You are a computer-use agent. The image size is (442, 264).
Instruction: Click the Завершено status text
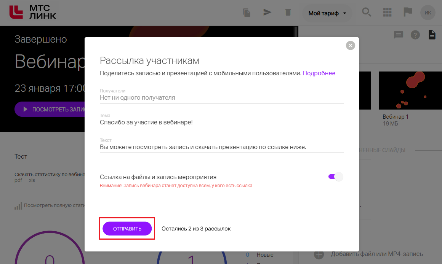tap(41, 39)
